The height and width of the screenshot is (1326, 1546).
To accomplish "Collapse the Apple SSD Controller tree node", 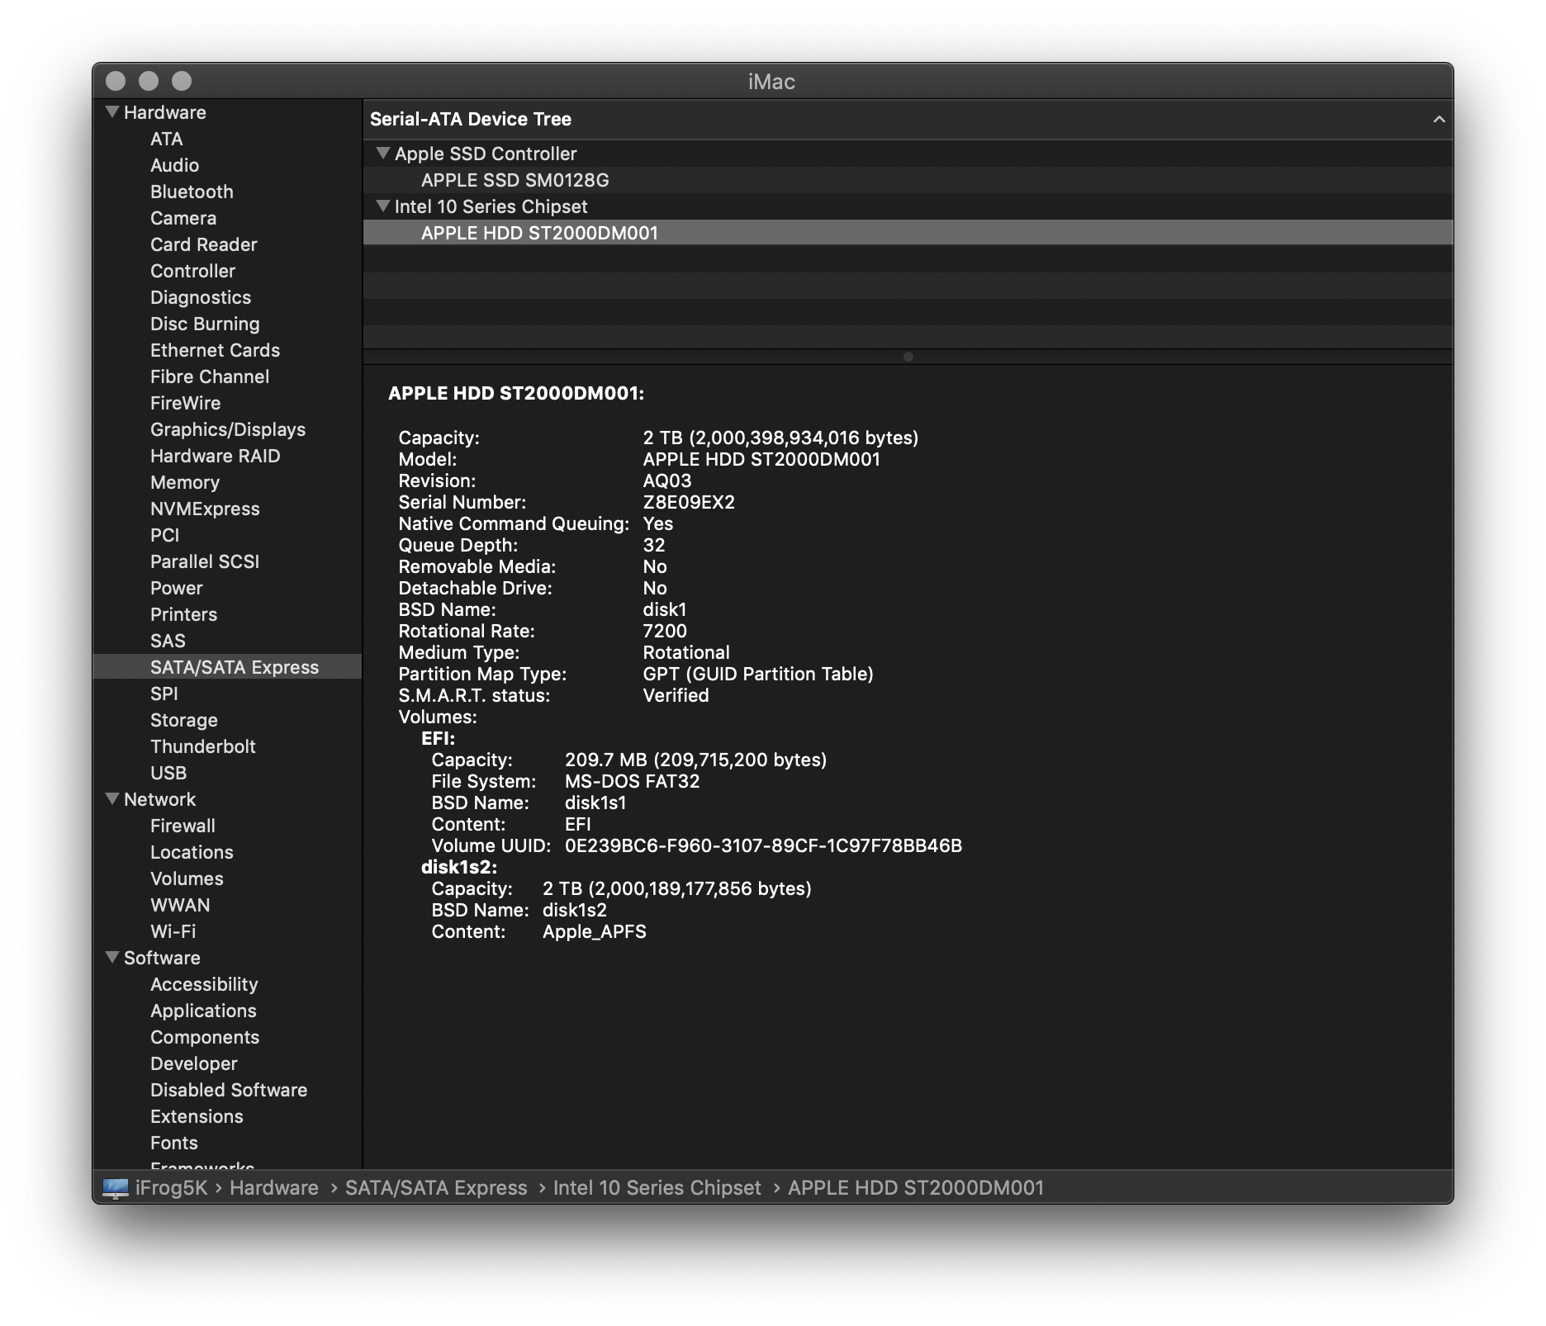I will click(382, 153).
